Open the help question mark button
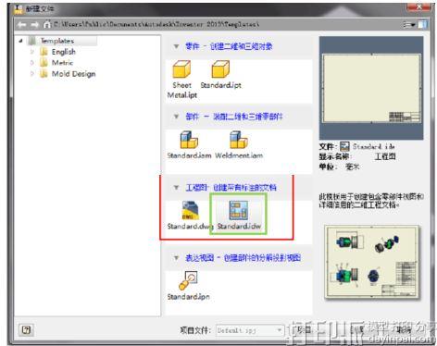Viewport: 437px width, 346px height. pos(27,330)
